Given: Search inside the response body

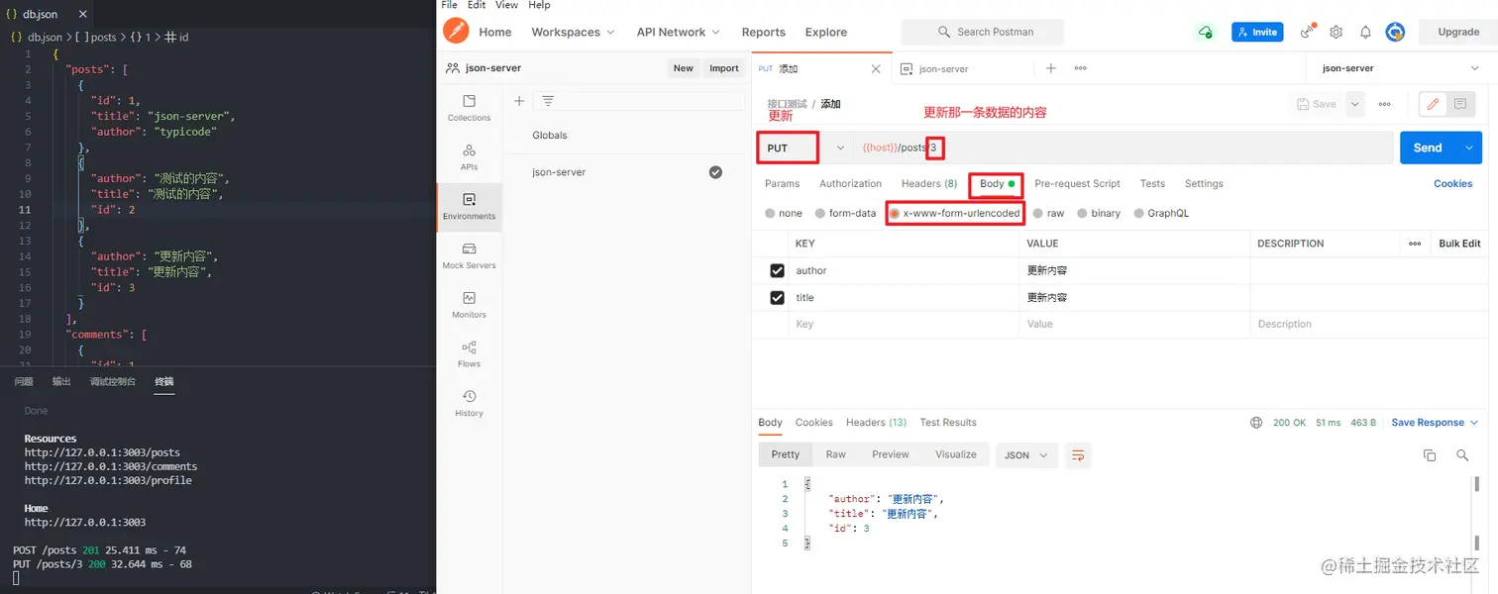Looking at the screenshot, I should [1462, 454].
